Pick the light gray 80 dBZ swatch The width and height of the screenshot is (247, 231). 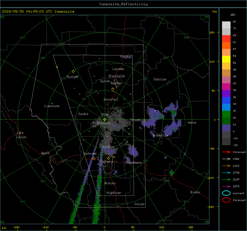point(226,25)
